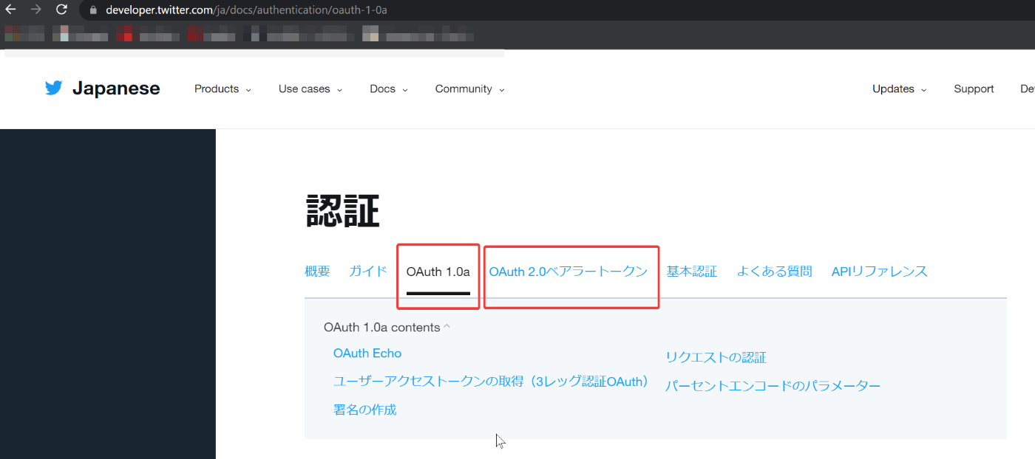Screen dimensions: 1035x459
Task: Open the OAuth 2.0ベアラートークン tab
Action: click(569, 272)
